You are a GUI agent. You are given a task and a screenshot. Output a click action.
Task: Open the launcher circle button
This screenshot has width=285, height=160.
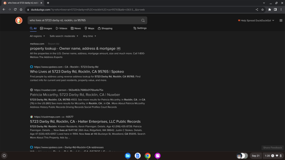pyautogui.click(x=4, y=156)
